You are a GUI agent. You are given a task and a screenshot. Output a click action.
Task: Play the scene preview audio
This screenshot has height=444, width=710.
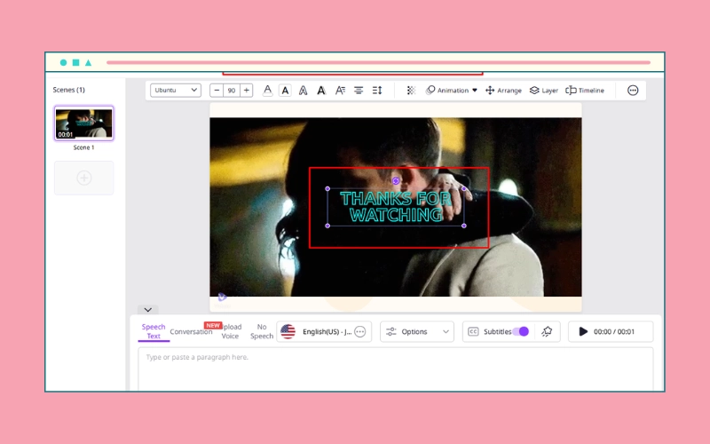[x=583, y=331]
